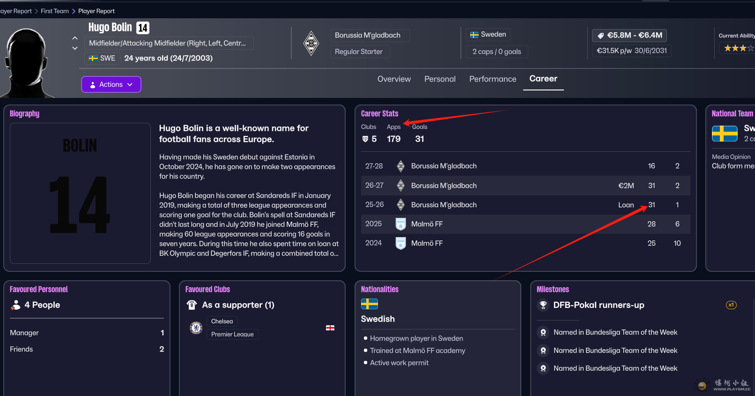Click the third Bundesliga Team of the Week medal icon
Viewport: 755px width, 396px height.
point(543,368)
